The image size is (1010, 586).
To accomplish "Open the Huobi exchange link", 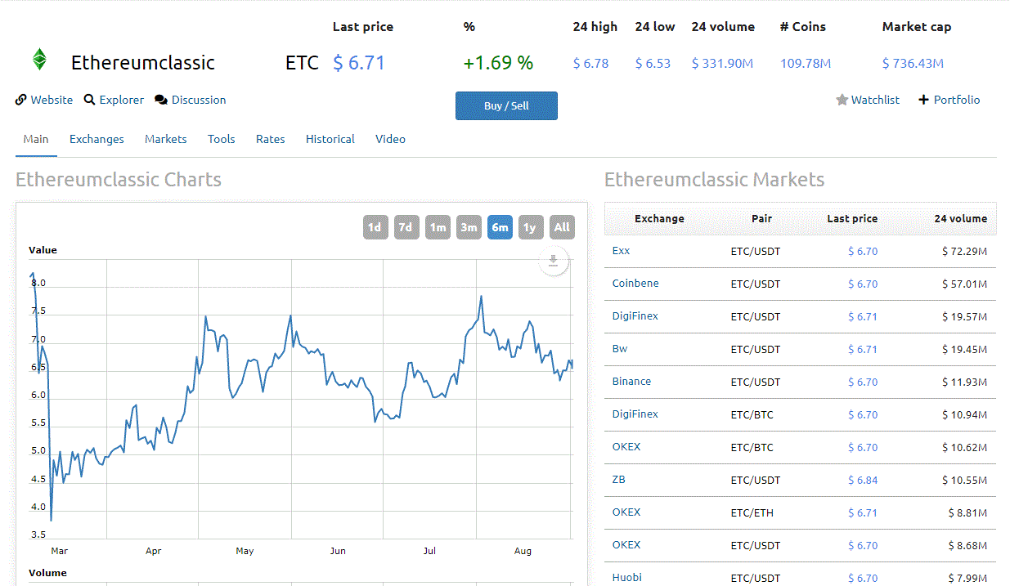I will (627, 578).
